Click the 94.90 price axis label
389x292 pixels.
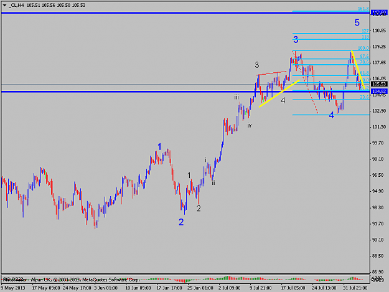(x=379, y=191)
